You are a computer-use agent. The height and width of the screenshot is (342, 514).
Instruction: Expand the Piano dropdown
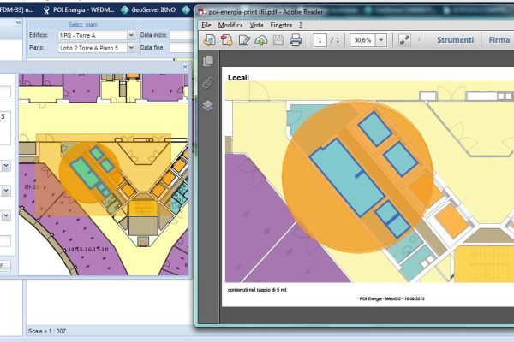pos(131,48)
